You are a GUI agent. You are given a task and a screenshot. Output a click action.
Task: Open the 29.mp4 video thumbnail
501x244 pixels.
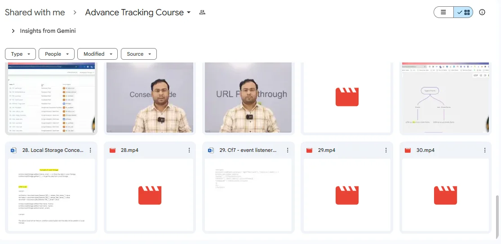tap(347, 195)
